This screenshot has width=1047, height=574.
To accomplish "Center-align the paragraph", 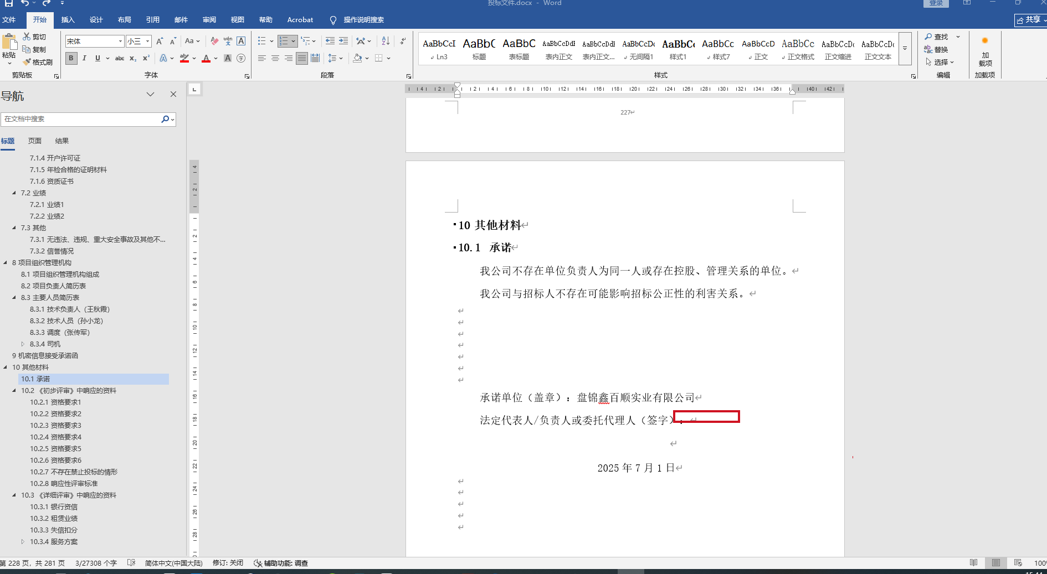I will point(275,58).
